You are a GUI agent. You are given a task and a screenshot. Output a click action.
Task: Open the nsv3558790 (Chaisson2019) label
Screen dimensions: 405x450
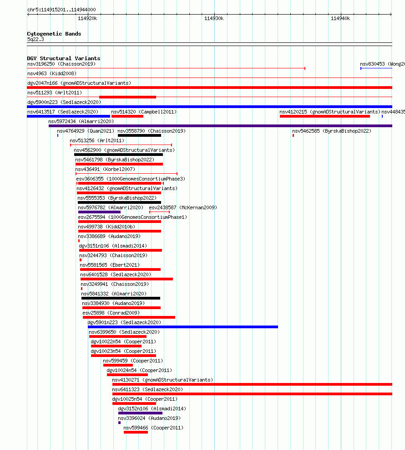[x=152, y=131]
